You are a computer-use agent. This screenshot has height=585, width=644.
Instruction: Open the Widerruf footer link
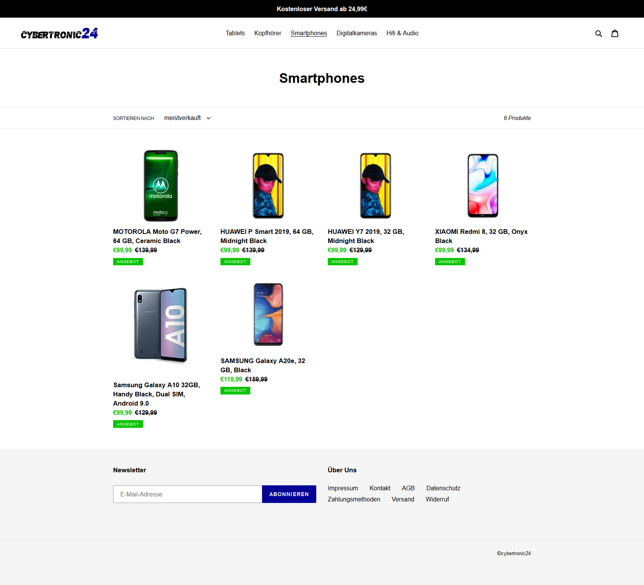click(x=437, y=499)
